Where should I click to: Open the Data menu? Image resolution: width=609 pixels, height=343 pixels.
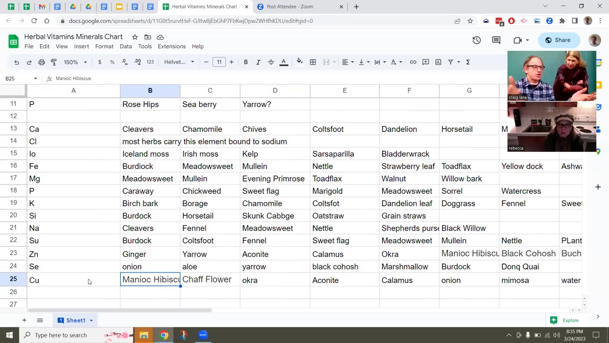pos(126,46)
